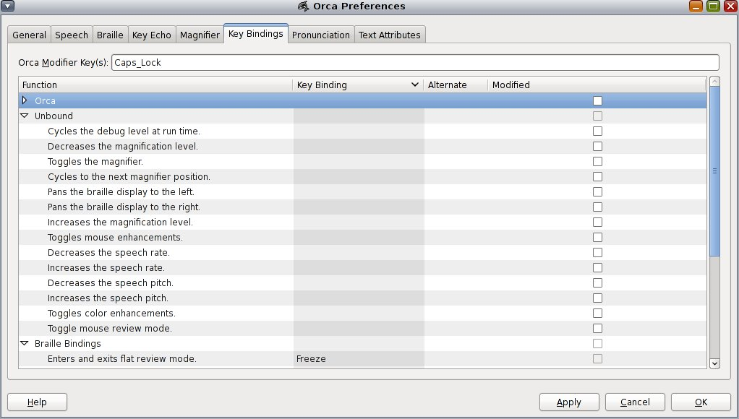Focus the Orca Modifier Key(s) field
Screen dimensions: 739x419
pyautogui.click(x=415, y=63)
